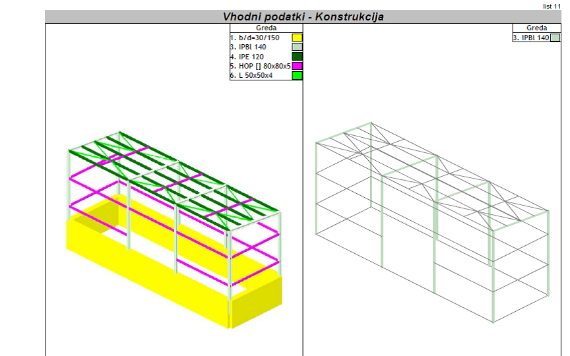Click the yellow b/d=30/150 color swatch
This screenshot has height=356, width=570.
[297, 38]
